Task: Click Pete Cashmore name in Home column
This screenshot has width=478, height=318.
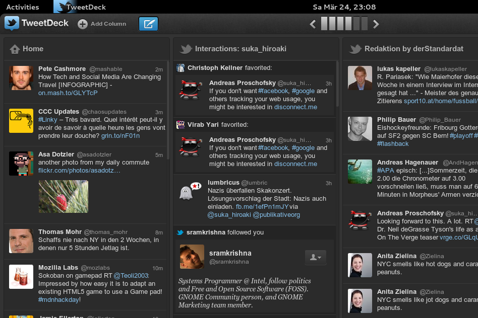Action: click(x=62, y=69)
